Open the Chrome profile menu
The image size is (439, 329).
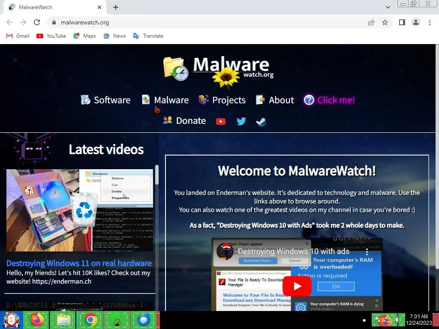point(416,22)
